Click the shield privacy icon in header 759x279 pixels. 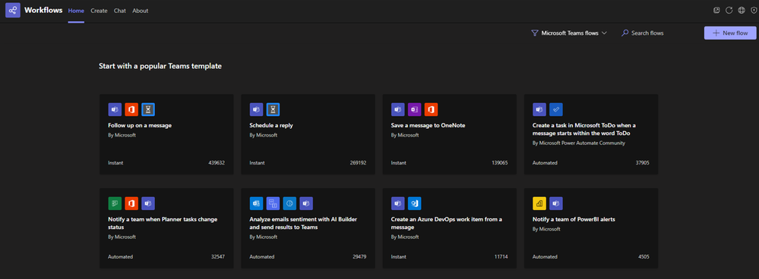[753, 10]
